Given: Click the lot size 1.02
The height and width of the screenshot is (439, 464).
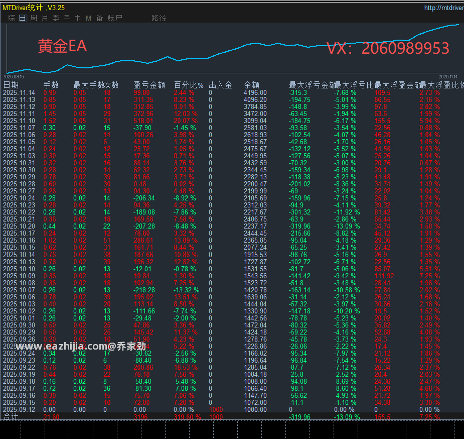Looking at the screenshot, I should (50, 241).
